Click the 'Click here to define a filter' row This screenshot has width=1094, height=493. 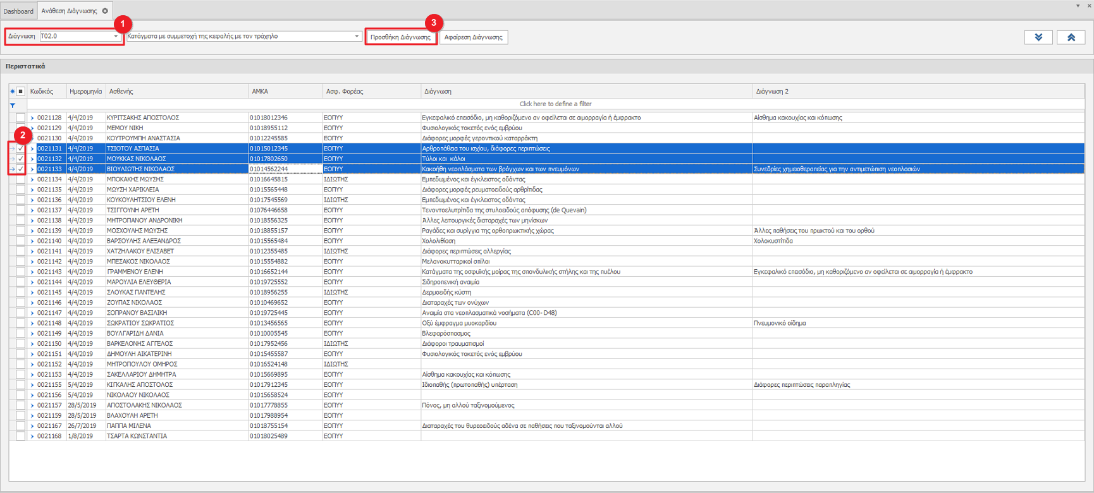coord(555,104)
